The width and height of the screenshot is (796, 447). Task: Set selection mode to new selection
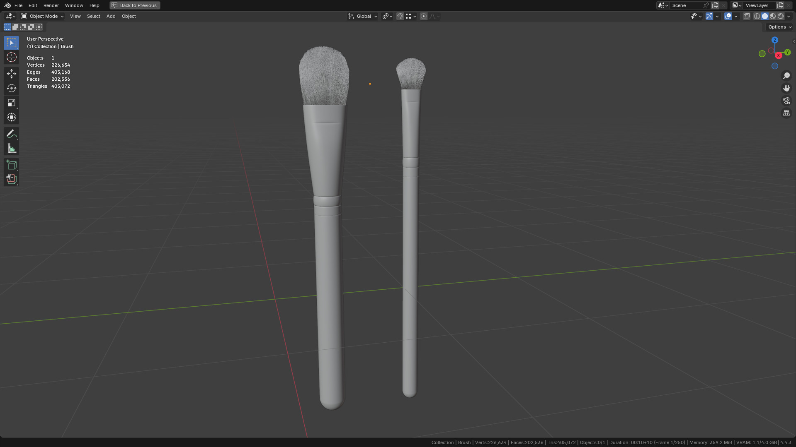(x=7, y=27)
